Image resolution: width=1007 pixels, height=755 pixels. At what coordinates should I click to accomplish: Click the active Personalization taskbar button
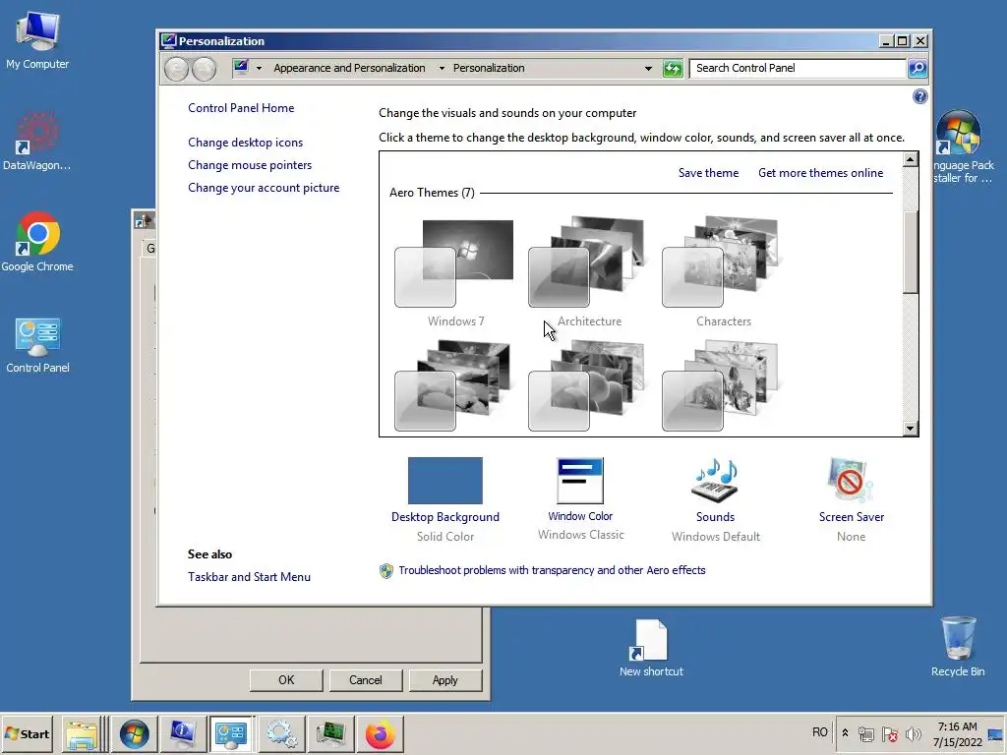[231, 733]
